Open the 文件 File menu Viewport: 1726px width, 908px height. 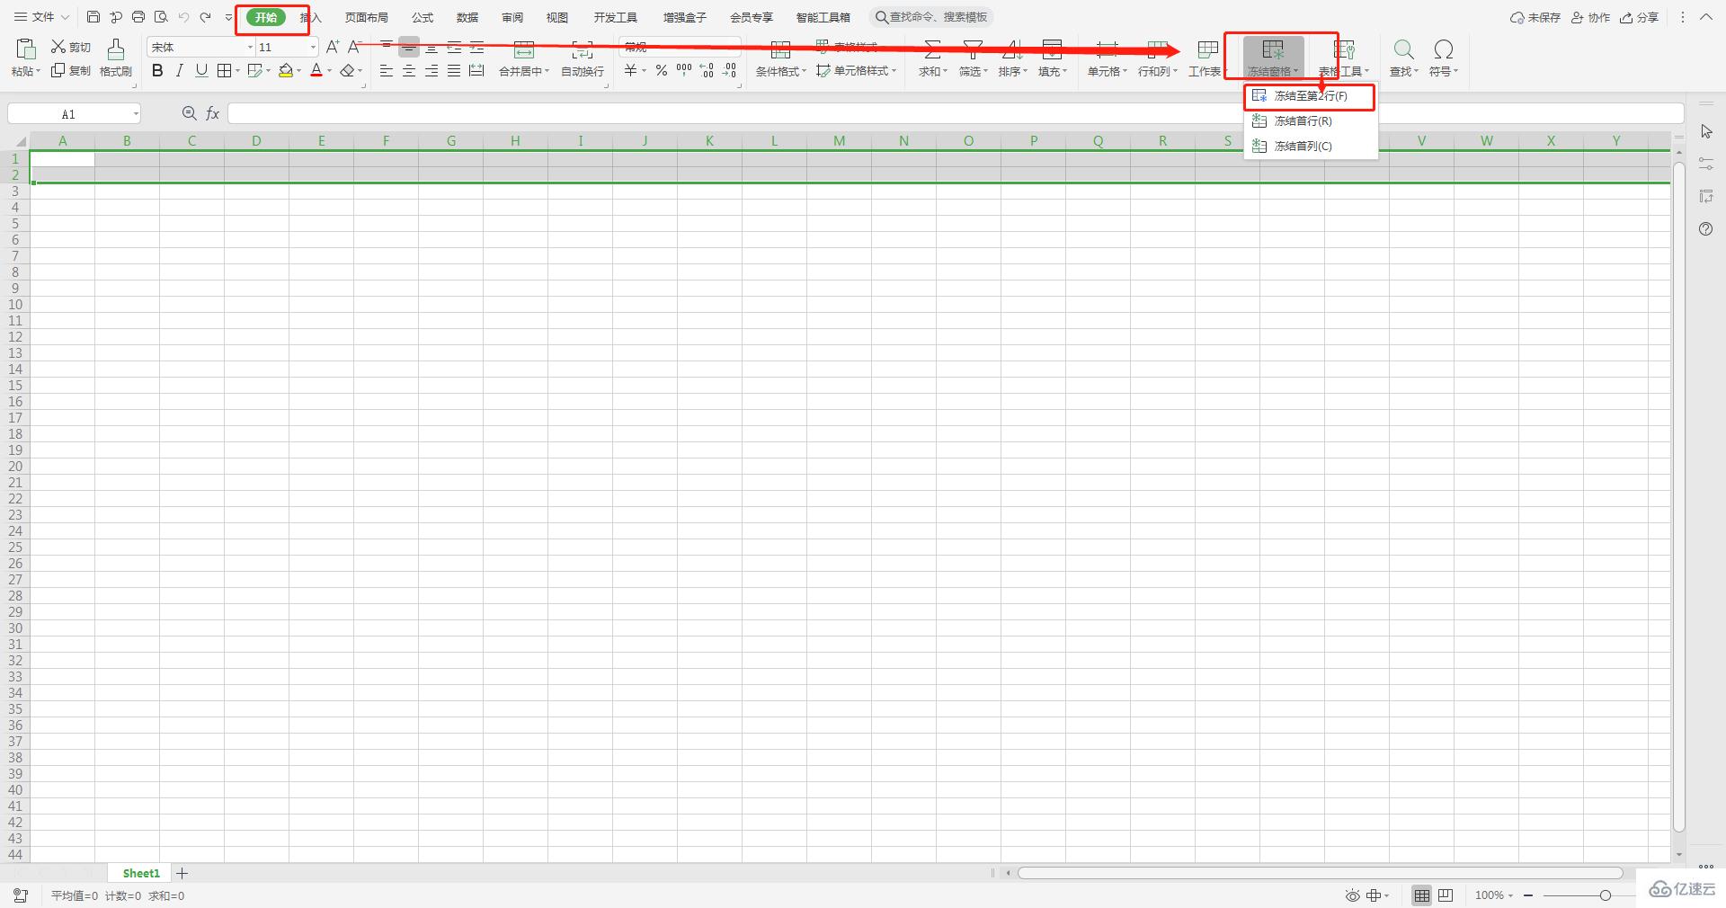(41, 17)
